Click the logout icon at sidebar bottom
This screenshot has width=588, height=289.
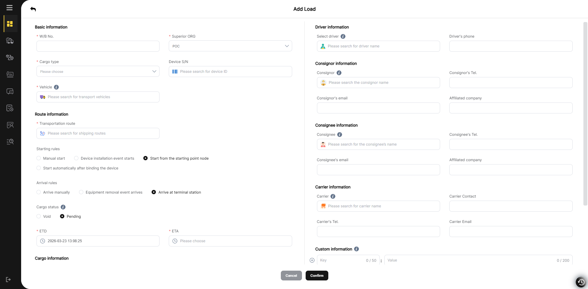[x=9, y=280]
